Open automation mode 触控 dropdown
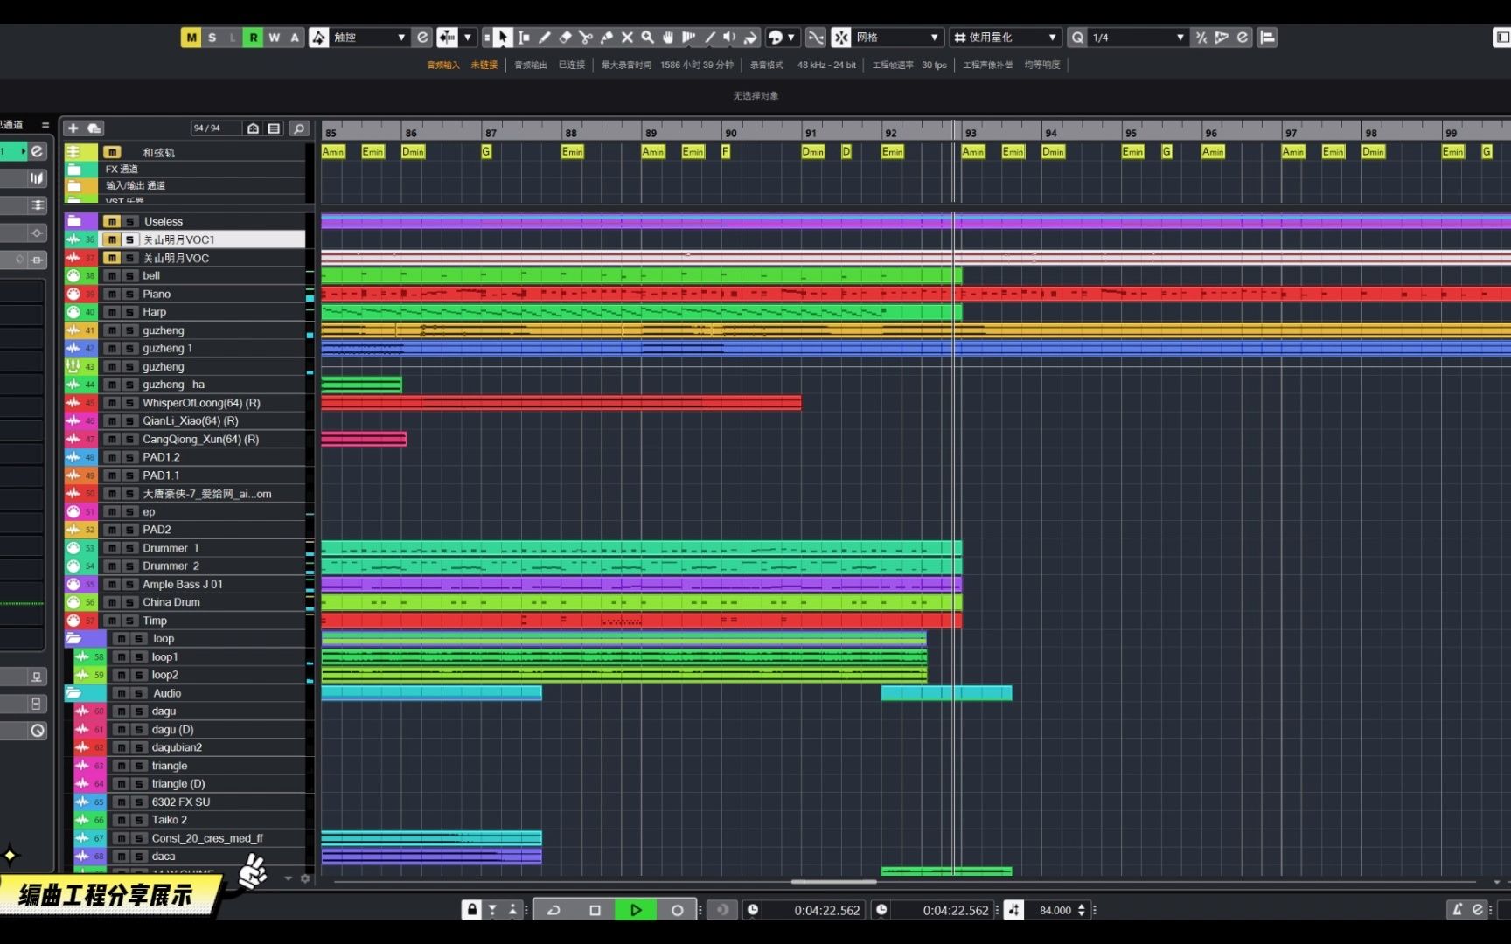 (x=368, y=38)
